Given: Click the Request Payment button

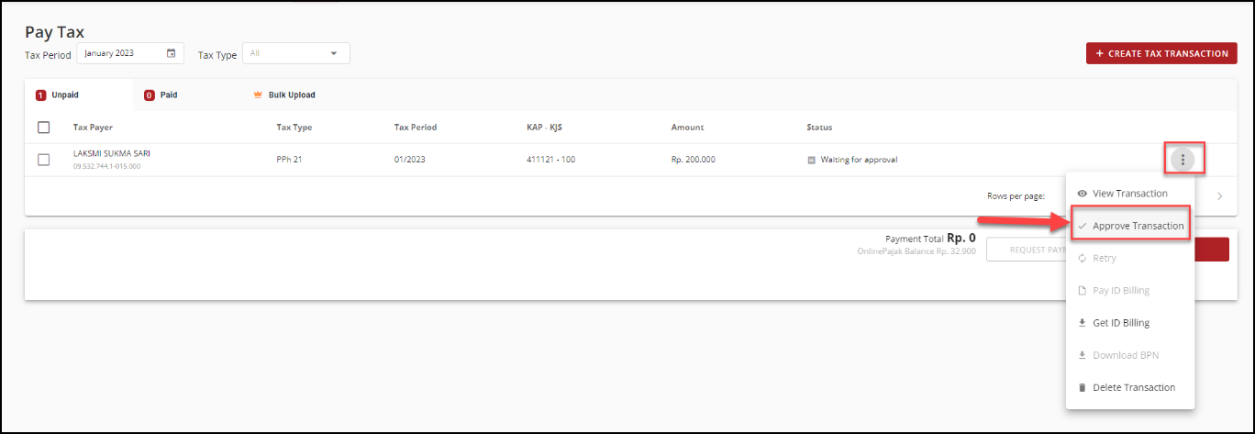Looking at the screenshot, I should tap(1026, 250).
